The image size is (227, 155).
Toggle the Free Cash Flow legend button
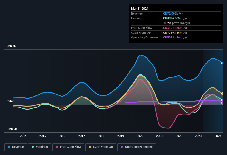click(68, 147)
